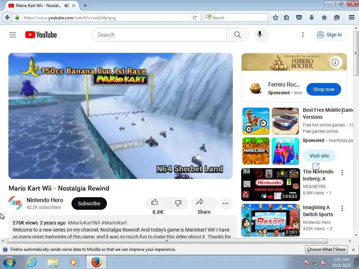Open options for Imagining A Switch Sports video
Screen dimensions: 359x269
(342, 208)
